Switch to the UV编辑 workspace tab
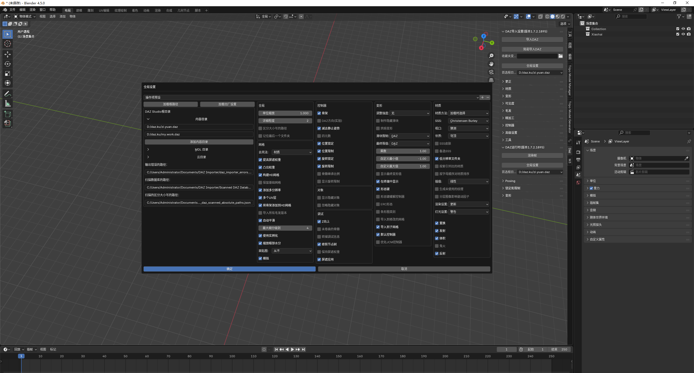The image size is (694, 373). coord(104,10)
